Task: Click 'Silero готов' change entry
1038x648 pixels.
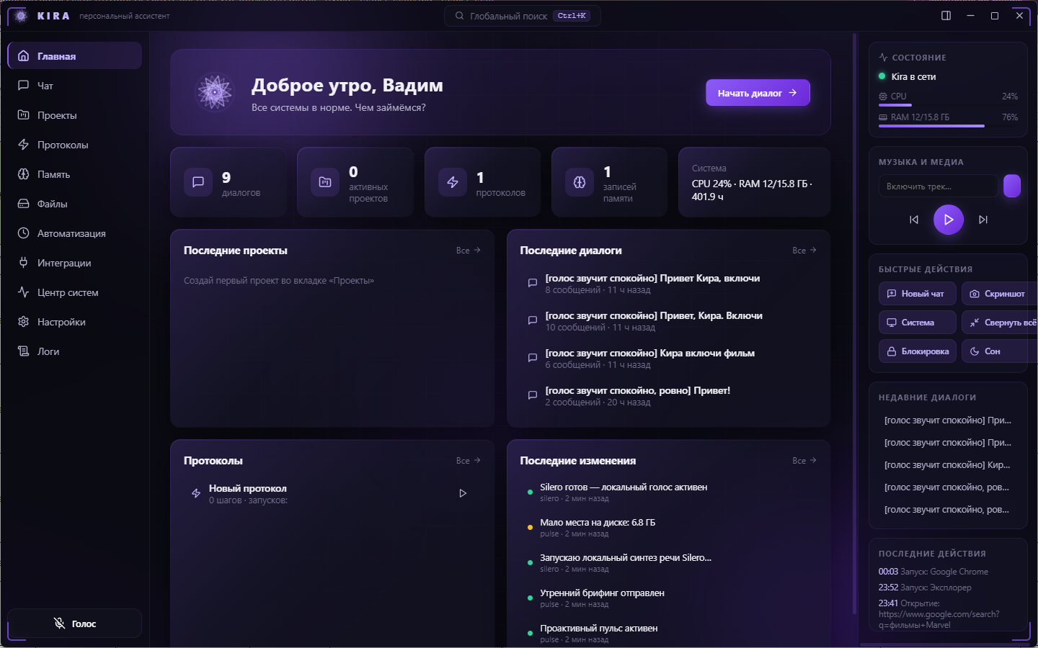Action: pyautogui.click(x=668, y=492)
